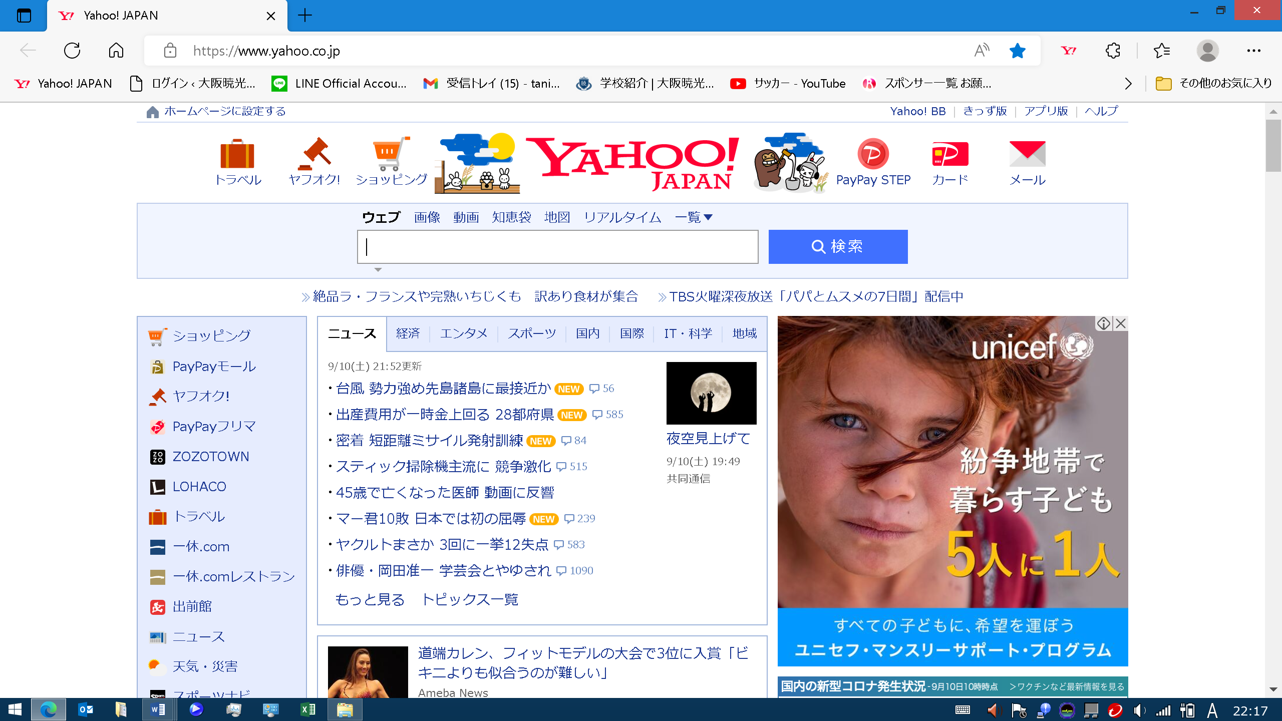Open the Favorites list toolbar icon
The height and width of the screenshot is (721, 1282).
point(1161,51)
